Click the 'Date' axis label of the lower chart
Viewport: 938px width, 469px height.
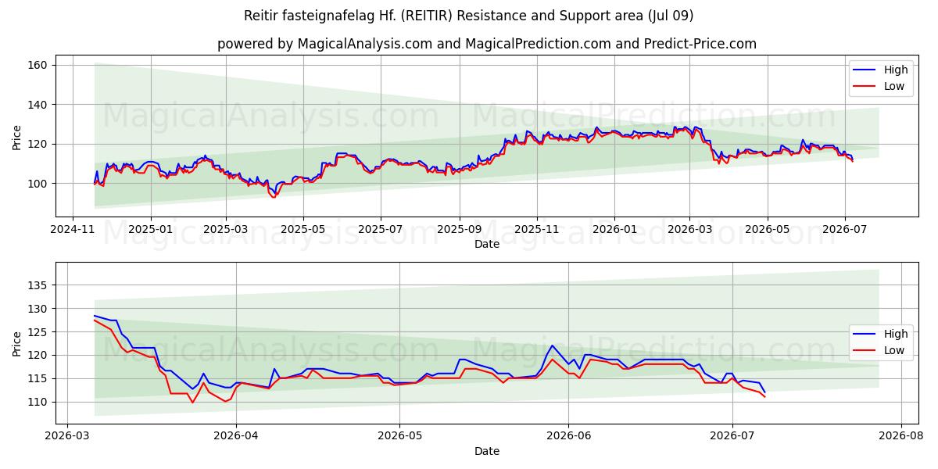point(487,451)
